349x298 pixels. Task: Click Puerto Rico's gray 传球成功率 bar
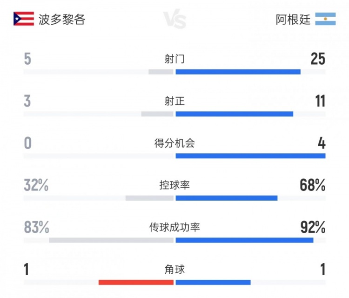pyautogui.click(x=111, y=240)
